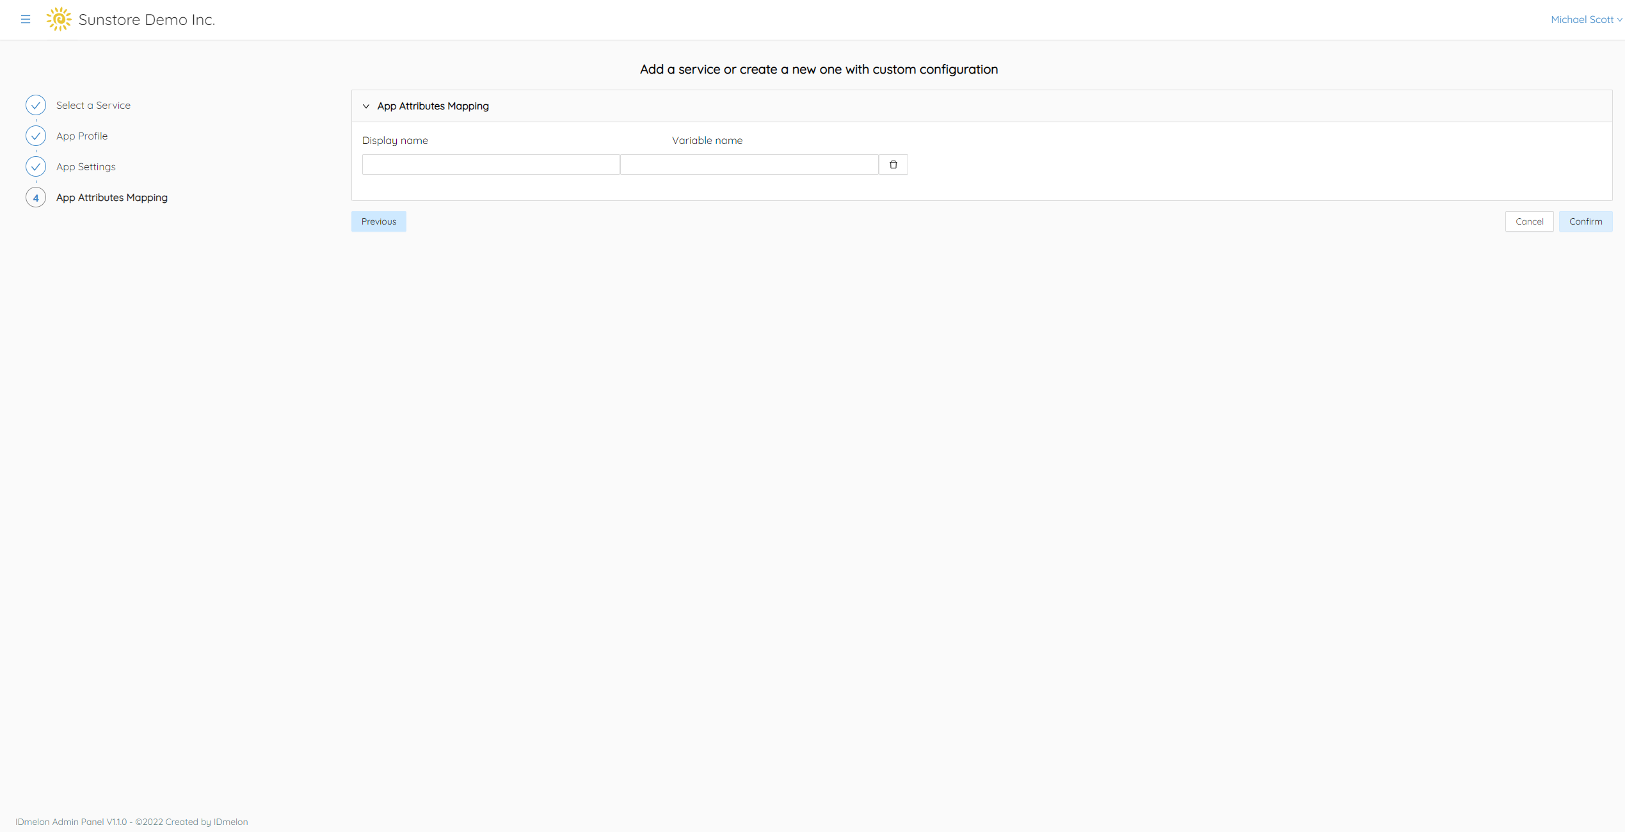Click the Previous button

point(379,221)
